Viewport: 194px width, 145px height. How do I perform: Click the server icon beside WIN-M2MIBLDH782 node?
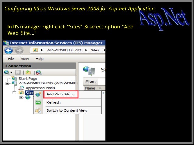coord(14,83)
